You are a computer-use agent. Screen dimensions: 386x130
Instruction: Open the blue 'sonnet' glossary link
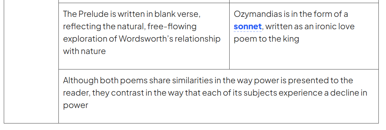247,26
